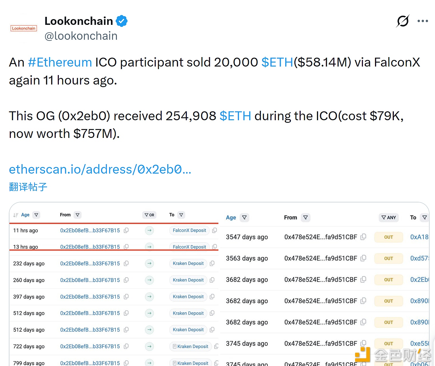Toggle the ANY filter mode
435x366 pixels.
click(x=389, y=218)
